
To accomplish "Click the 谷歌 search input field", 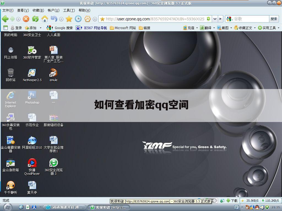I will 251,19.
